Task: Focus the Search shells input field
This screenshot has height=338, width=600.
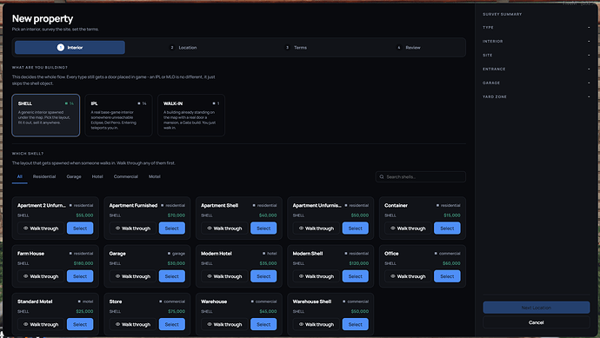Action: [x=421, y=176]
